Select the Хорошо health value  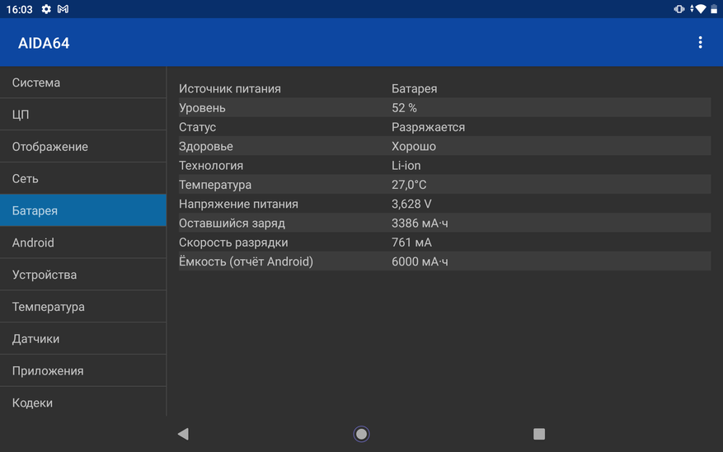414,147
